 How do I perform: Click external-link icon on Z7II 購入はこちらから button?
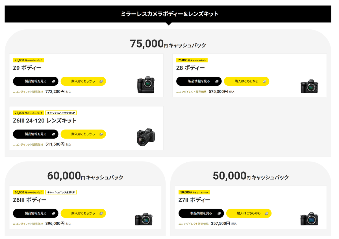pyautogui.click(x=267, y=213)
